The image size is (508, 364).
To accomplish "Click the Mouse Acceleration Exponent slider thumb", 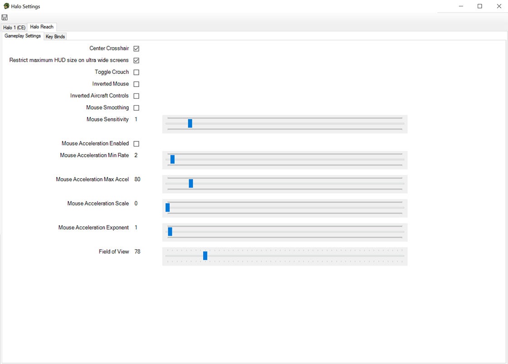I will point(170,231).
